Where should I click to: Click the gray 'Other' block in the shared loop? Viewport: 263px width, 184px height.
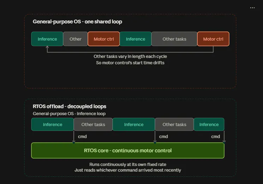76,39
